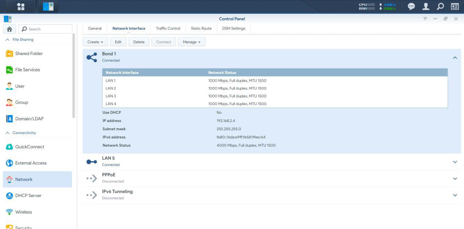The width and height of the screenshot is (464, 229).
Task: Click the Wireless wifi icon
Action: point(9,212)
